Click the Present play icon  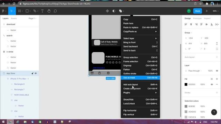[x=207, y=11]
